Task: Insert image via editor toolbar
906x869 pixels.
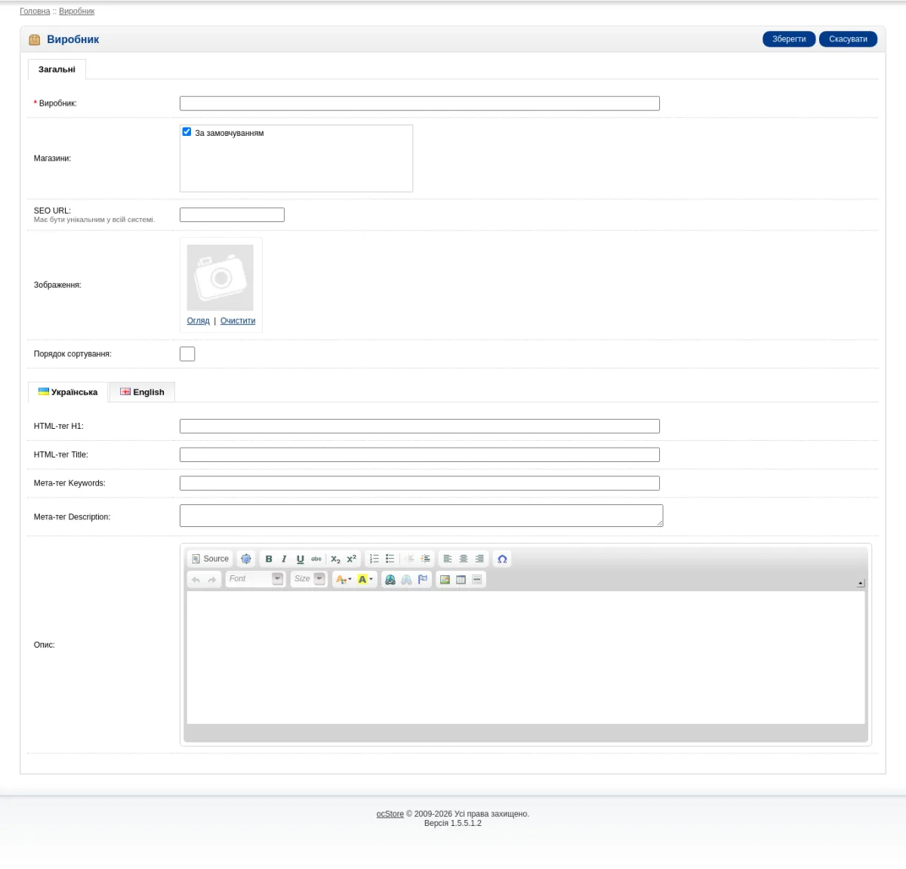Action: click(x=445, y=579)
